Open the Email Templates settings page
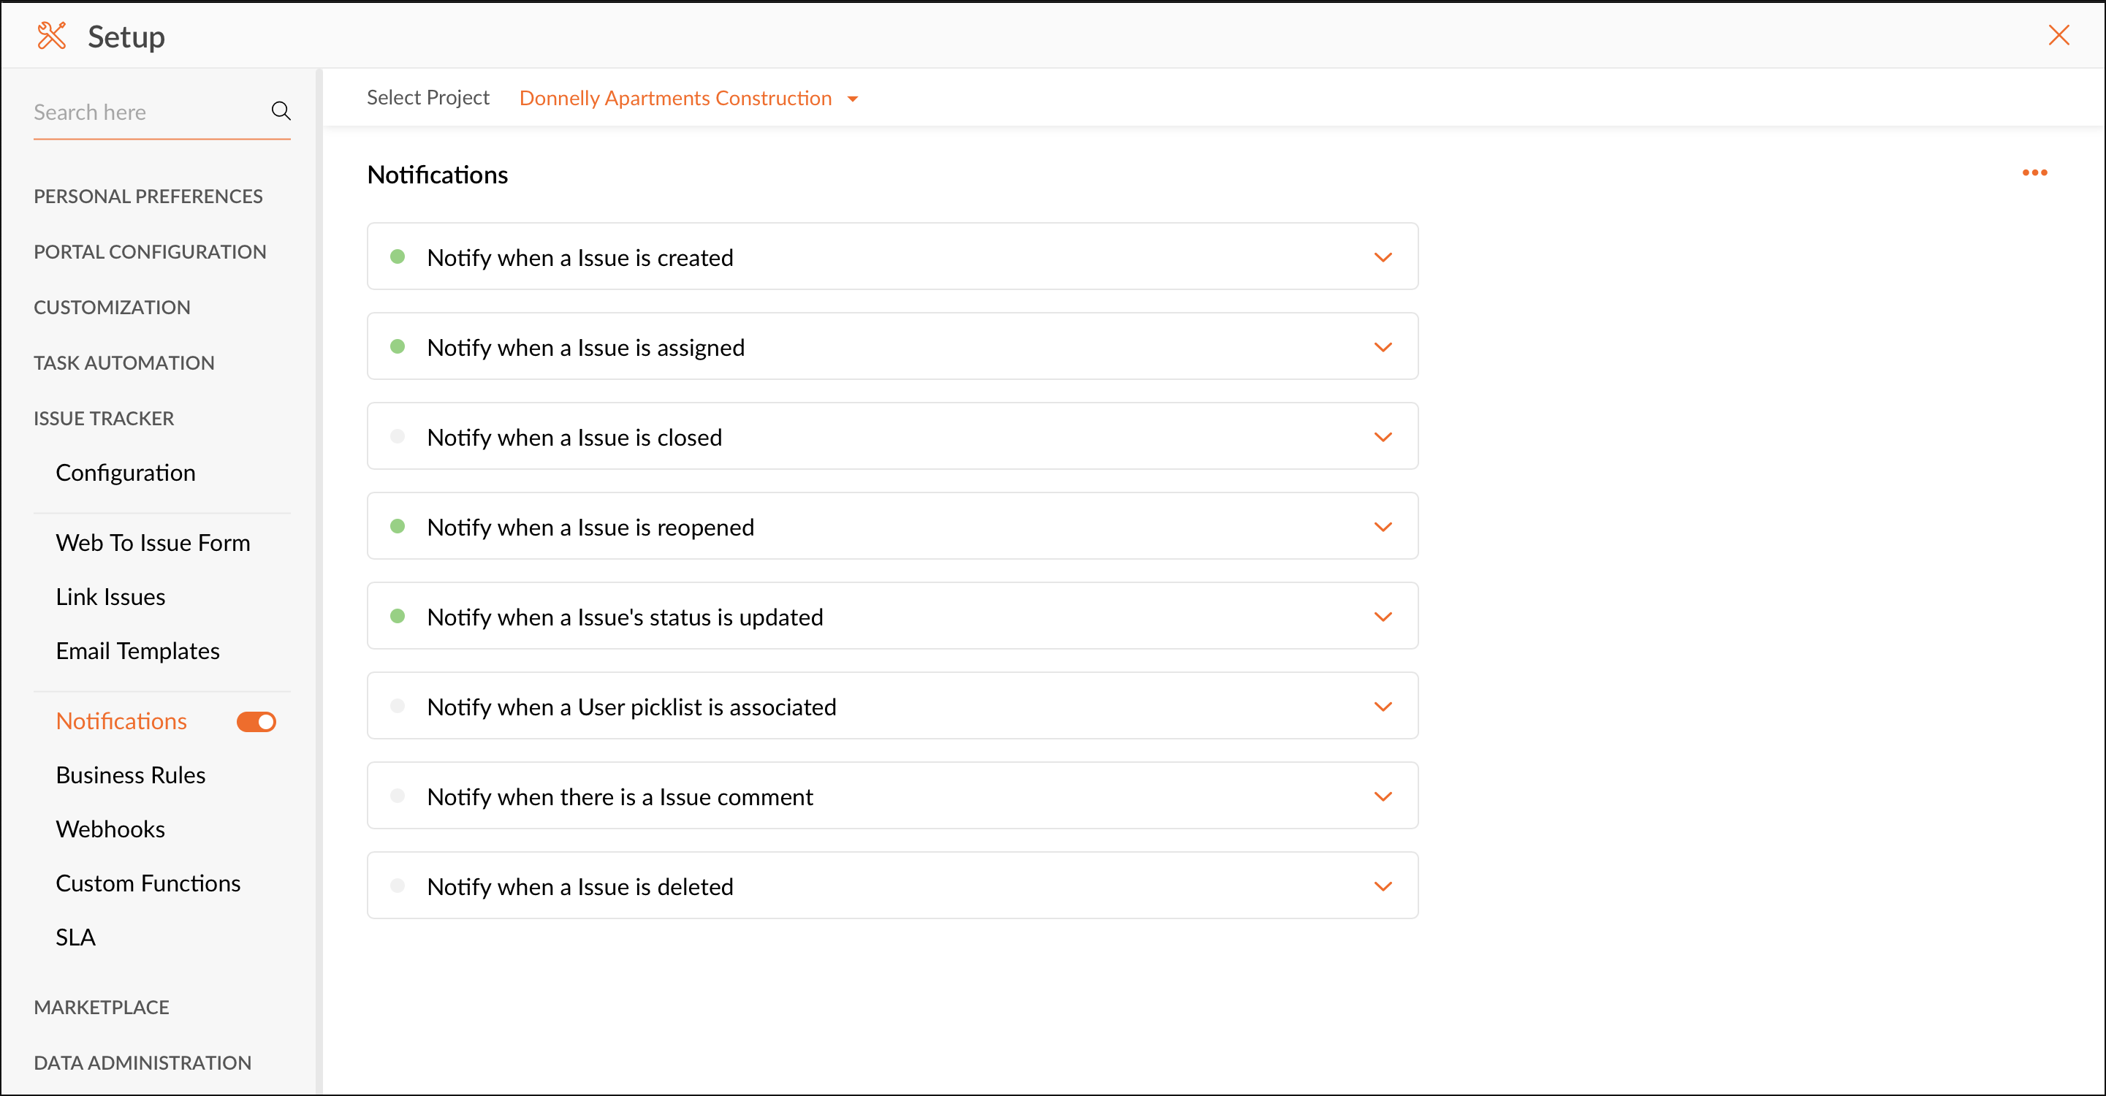The width and height of the screenshot is (2106, 1096). tap(137, 650)
